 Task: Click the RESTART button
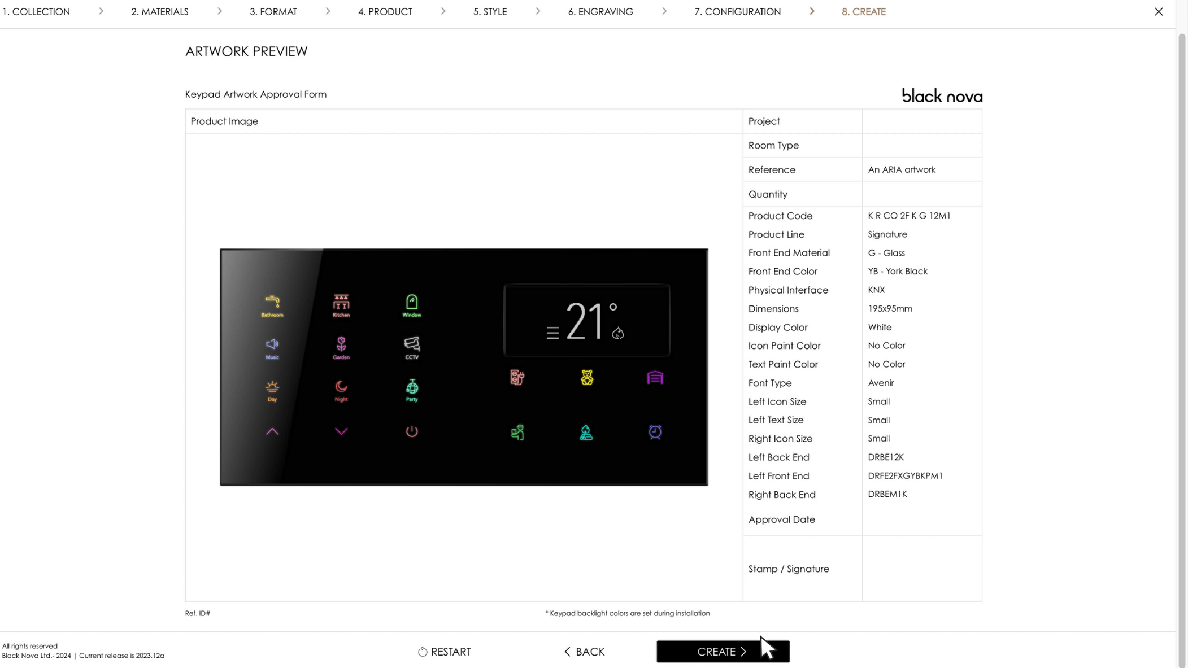445,652
